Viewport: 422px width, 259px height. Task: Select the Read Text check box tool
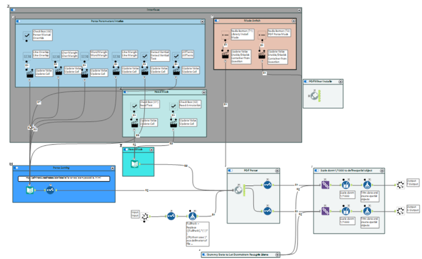pyautogui.click(x=134, y=106)
